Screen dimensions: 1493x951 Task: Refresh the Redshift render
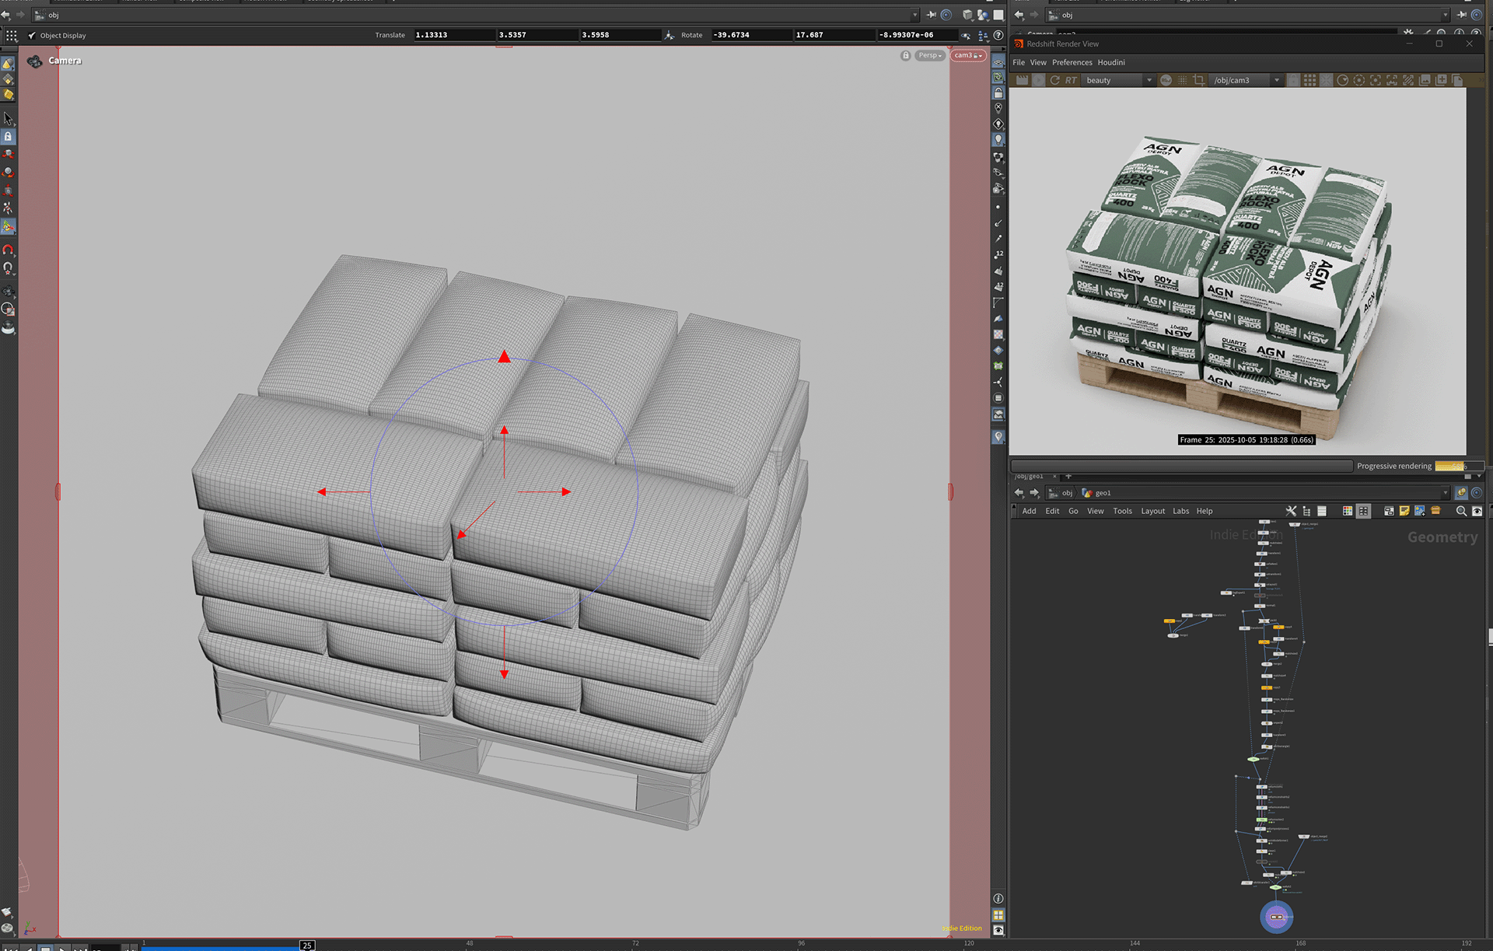click(x=1054, y=80)
